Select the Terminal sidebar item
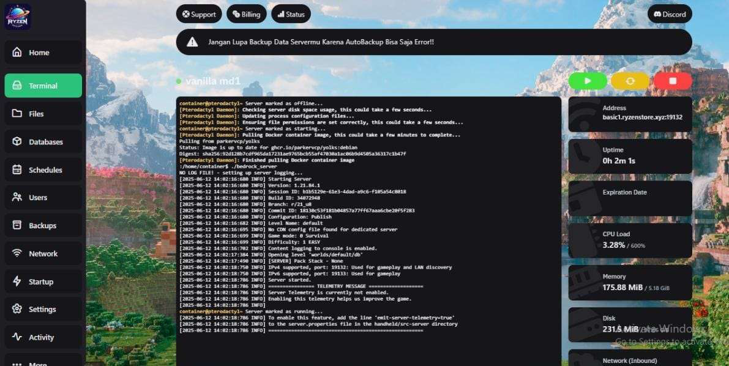The width and height of the screenshot is (729, 366). pyautogui.click(x=43, y=86)
